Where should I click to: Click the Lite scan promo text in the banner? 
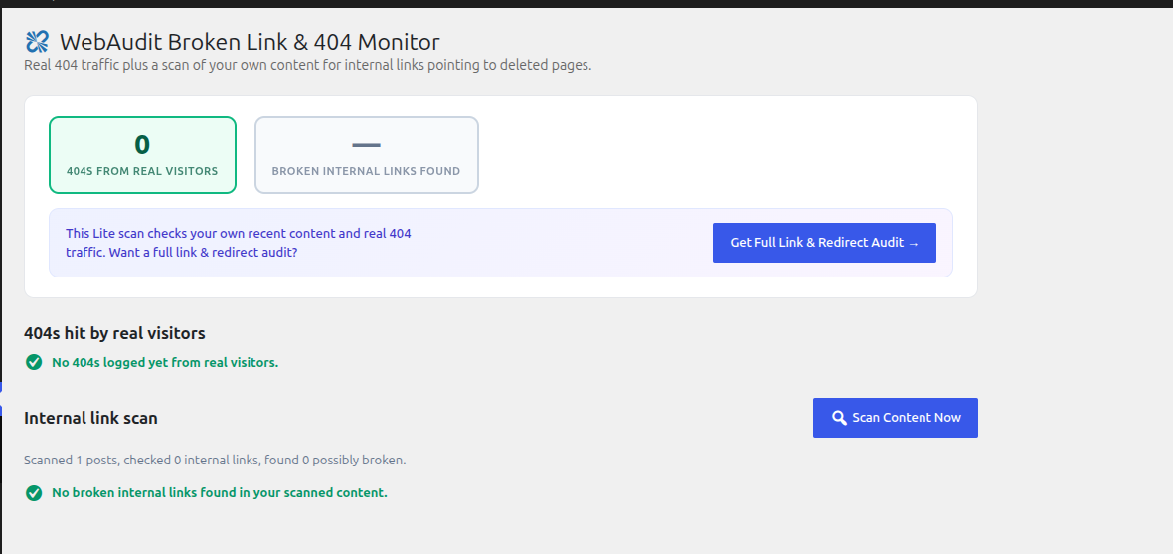(239, 243)
